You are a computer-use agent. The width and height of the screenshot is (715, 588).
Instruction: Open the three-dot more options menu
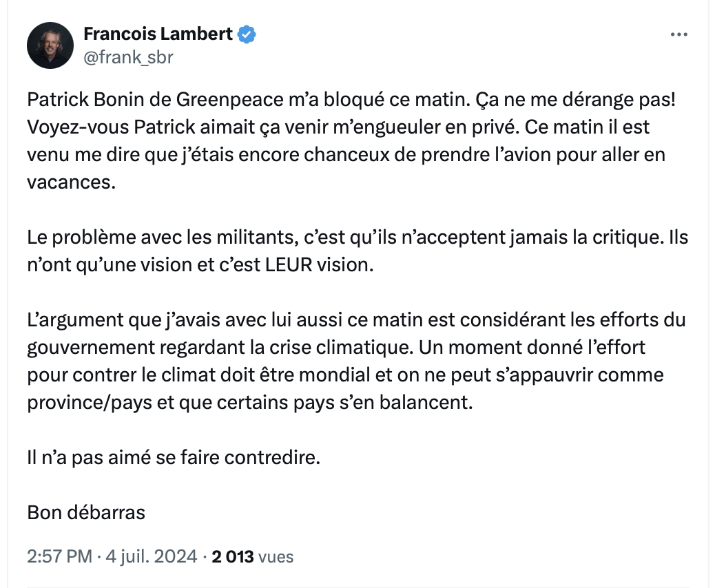tap(678, 34)
